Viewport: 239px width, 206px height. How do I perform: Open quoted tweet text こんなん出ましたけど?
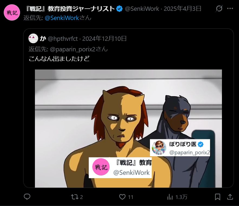click(59, 59)
